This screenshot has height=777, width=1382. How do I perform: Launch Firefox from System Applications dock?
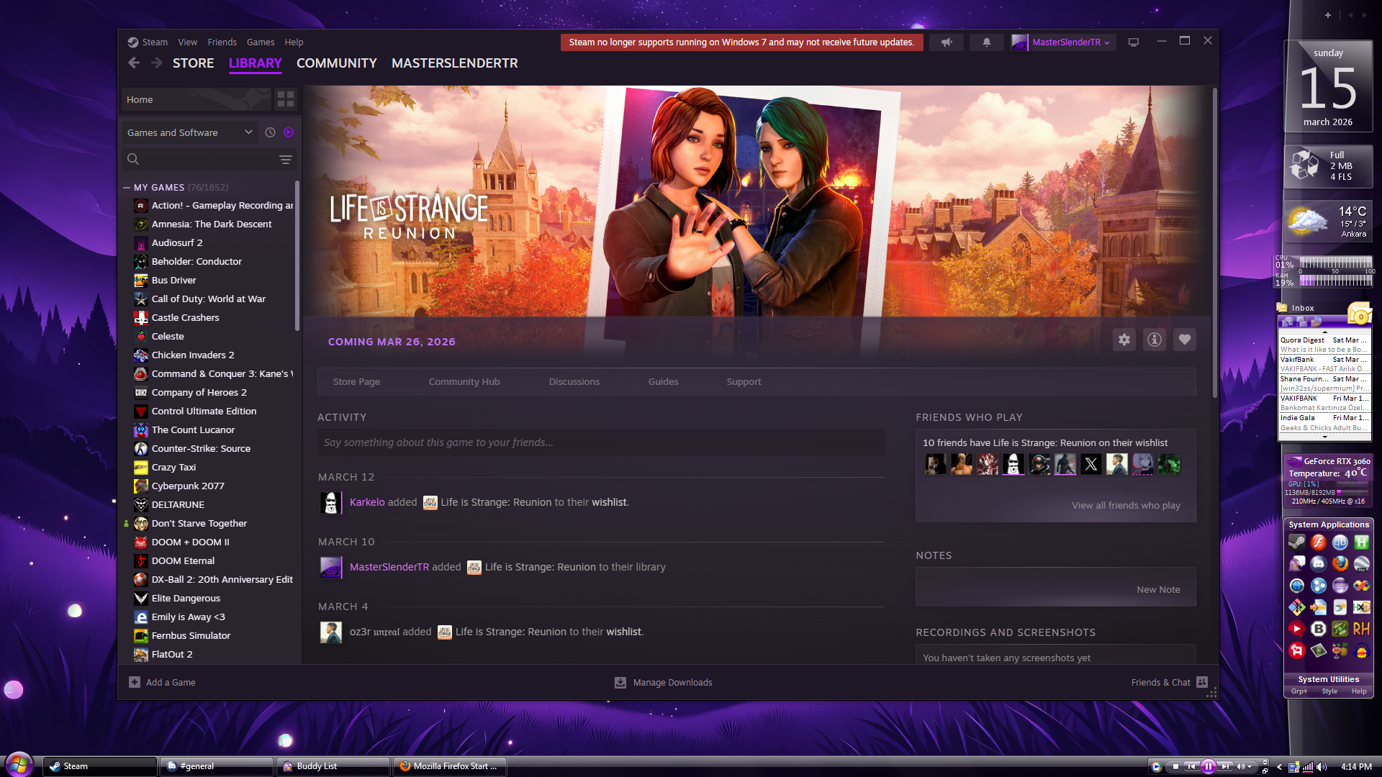pyautogui.click(x=1340, y=564)
